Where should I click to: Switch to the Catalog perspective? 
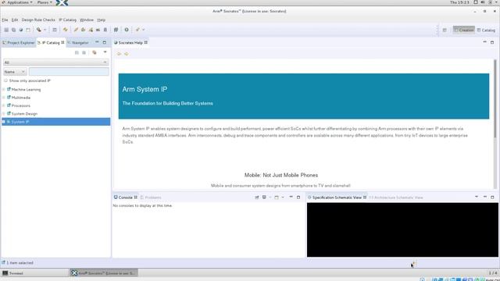[486, 30]
